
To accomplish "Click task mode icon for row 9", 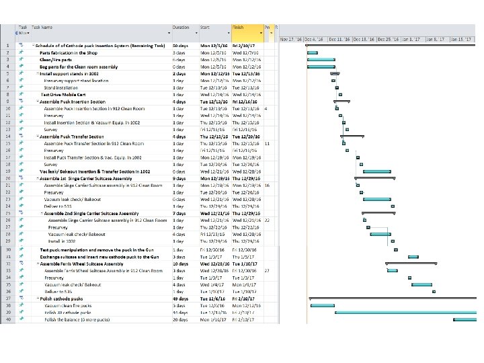I will click(x=22, y=102).
